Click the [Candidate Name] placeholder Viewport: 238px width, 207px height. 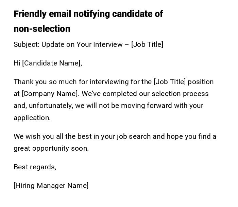[x=52, y=63]
